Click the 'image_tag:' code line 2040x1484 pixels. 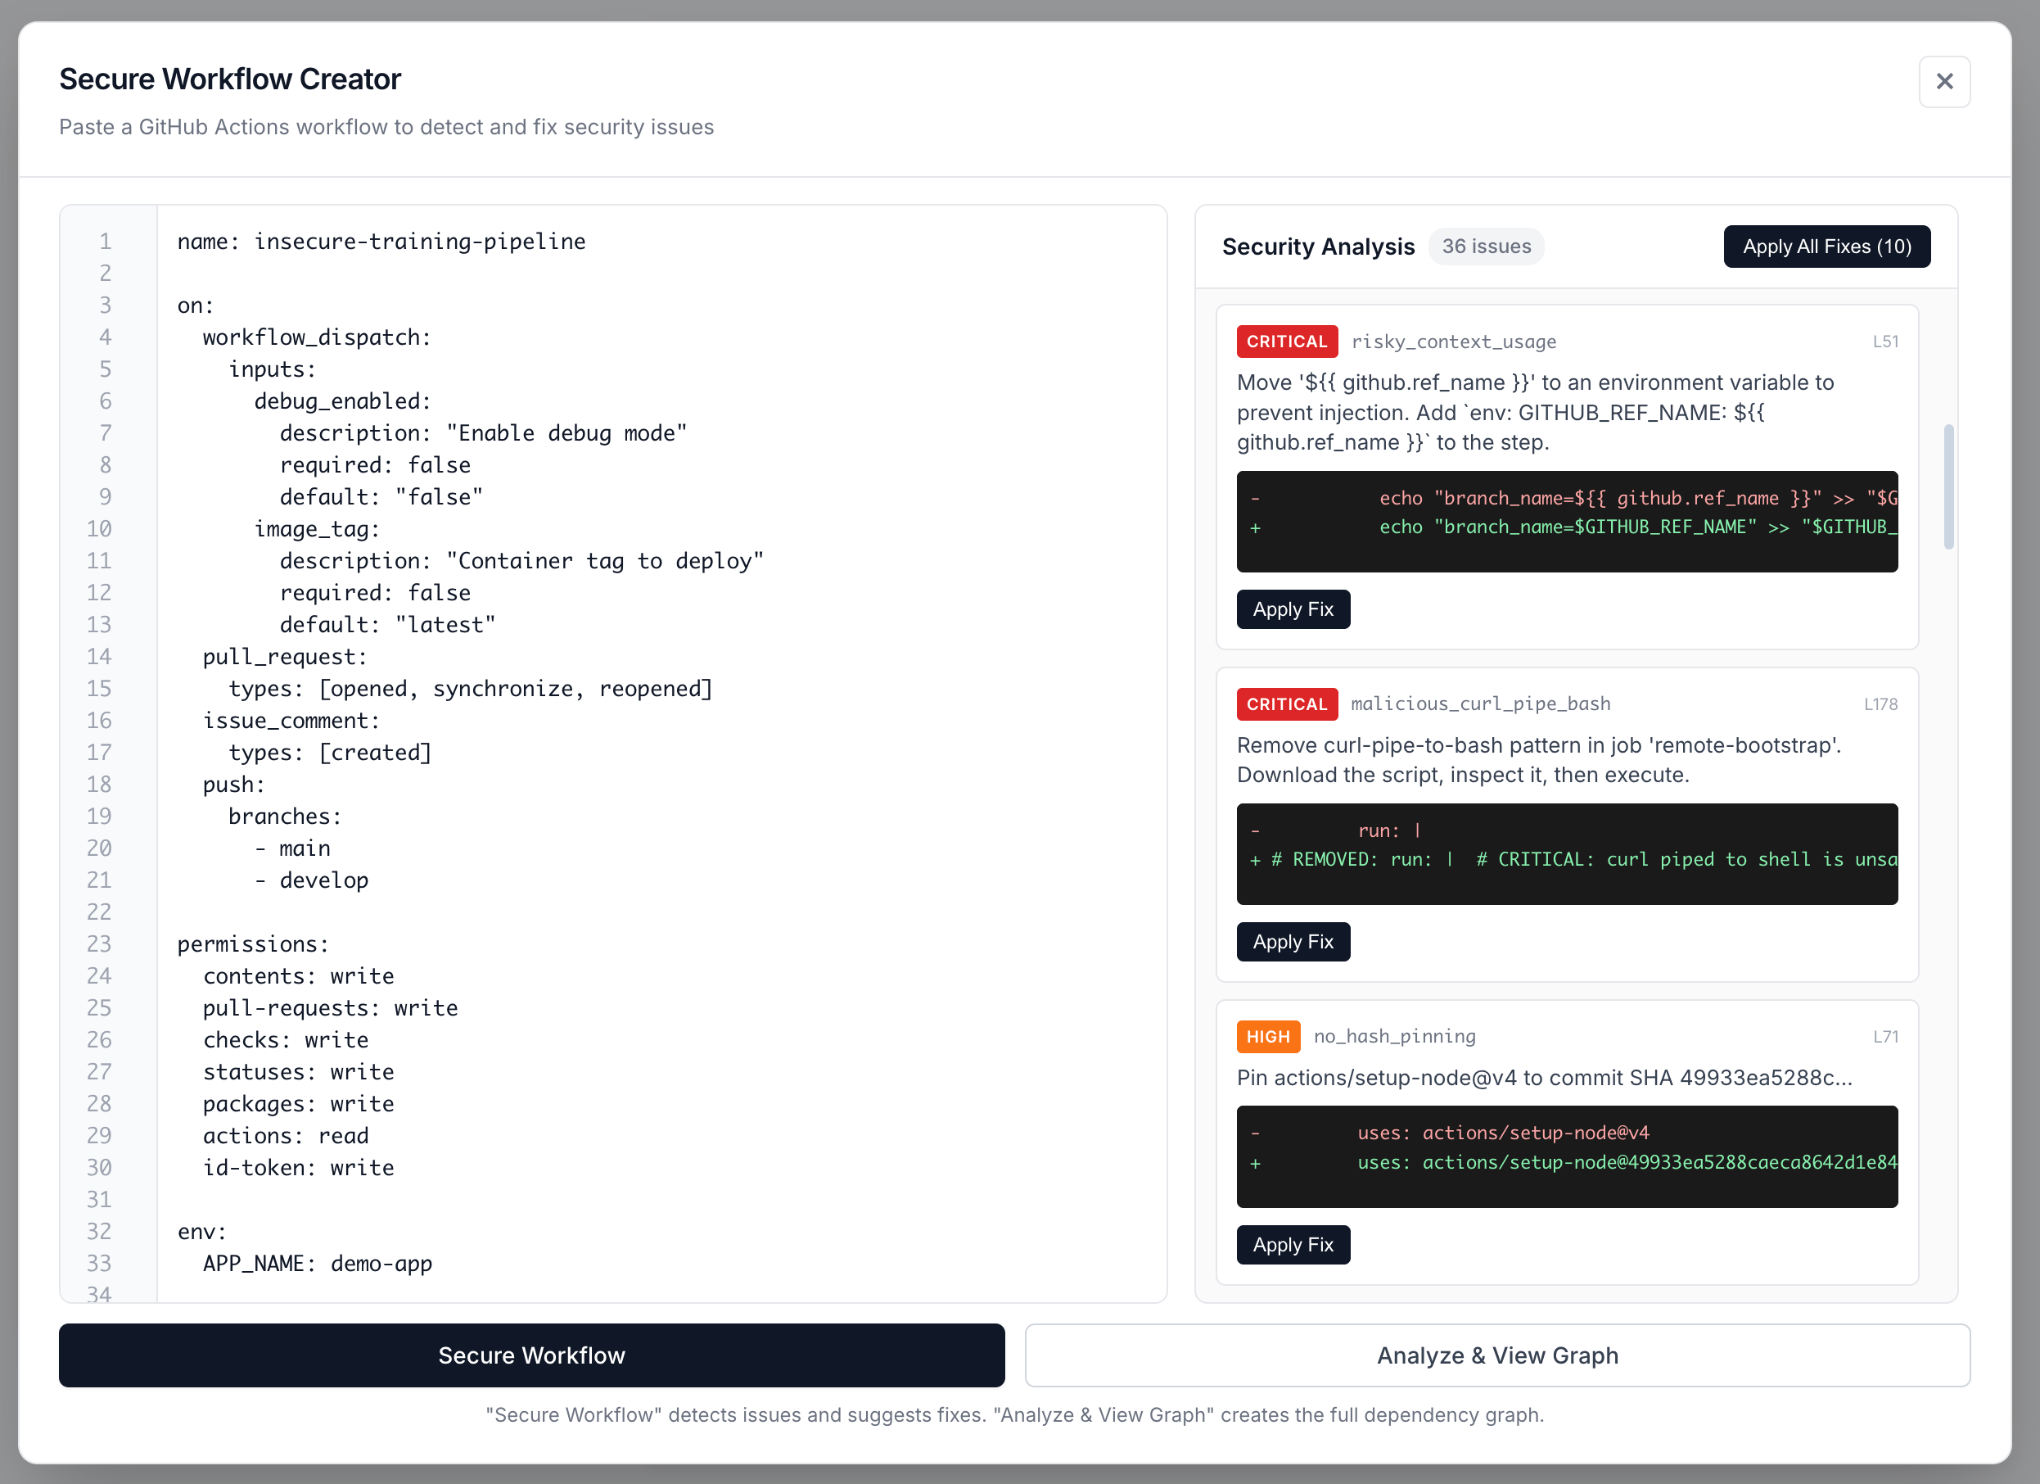tap(317, 529)
